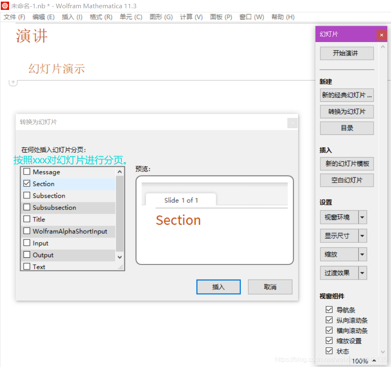Open the 窗口 (W) menu
391x367 pixels.
pos(251,17)
